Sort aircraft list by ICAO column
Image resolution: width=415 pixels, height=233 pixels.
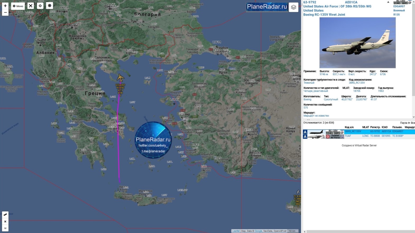coord(385,127)
